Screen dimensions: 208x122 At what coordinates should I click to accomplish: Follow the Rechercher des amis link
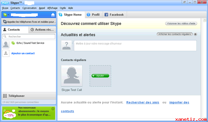pos(143,103)
